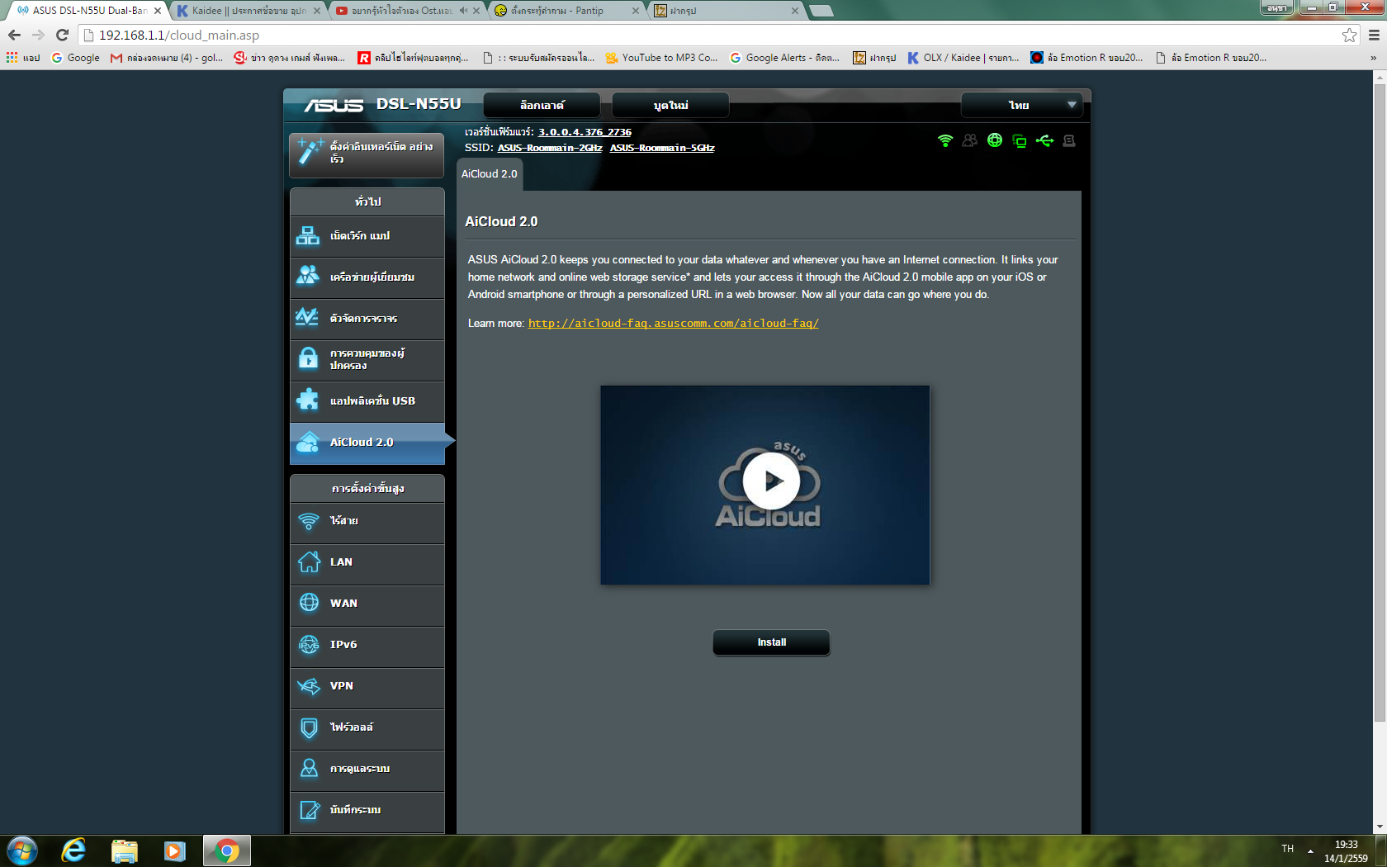Open Windows Explorer from the taskbar

click(124, 850)
